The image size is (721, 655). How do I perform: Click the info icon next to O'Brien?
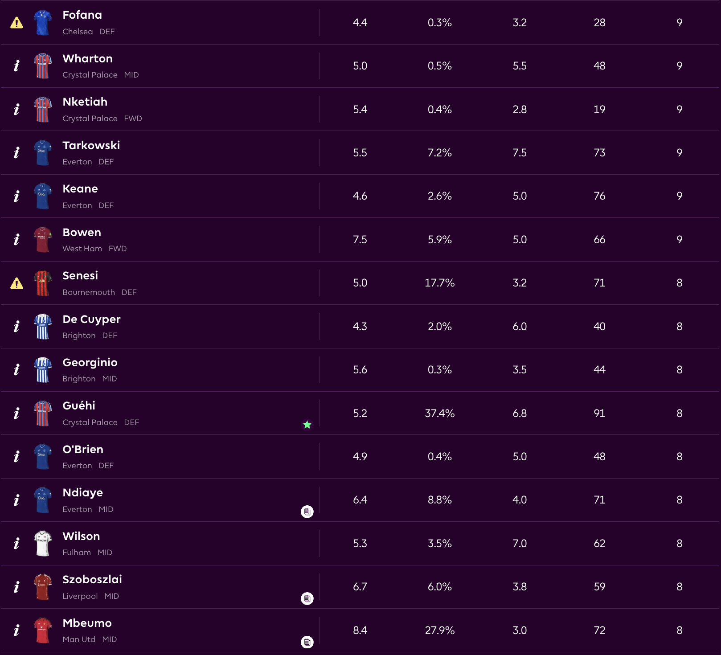pos(16,457)
